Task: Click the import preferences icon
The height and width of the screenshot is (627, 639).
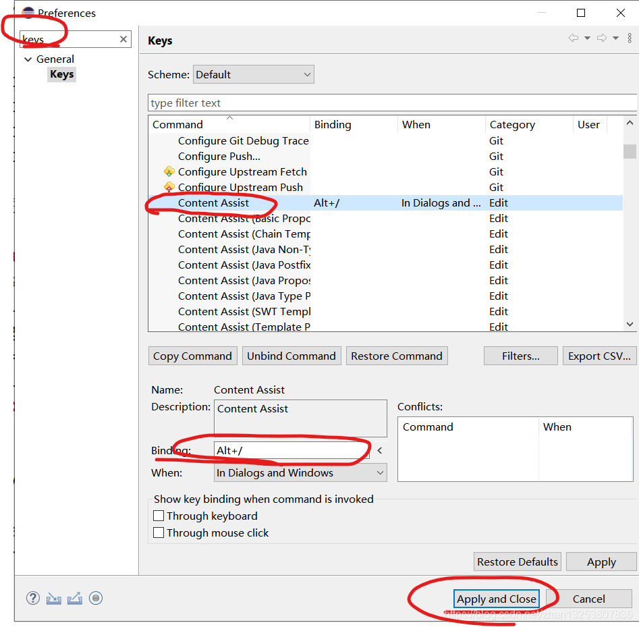Action: (x=54, y=599)
